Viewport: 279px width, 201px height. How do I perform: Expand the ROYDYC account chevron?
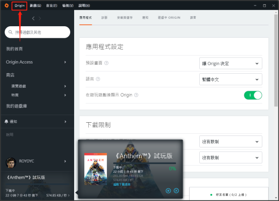click(x=65, y=161)
